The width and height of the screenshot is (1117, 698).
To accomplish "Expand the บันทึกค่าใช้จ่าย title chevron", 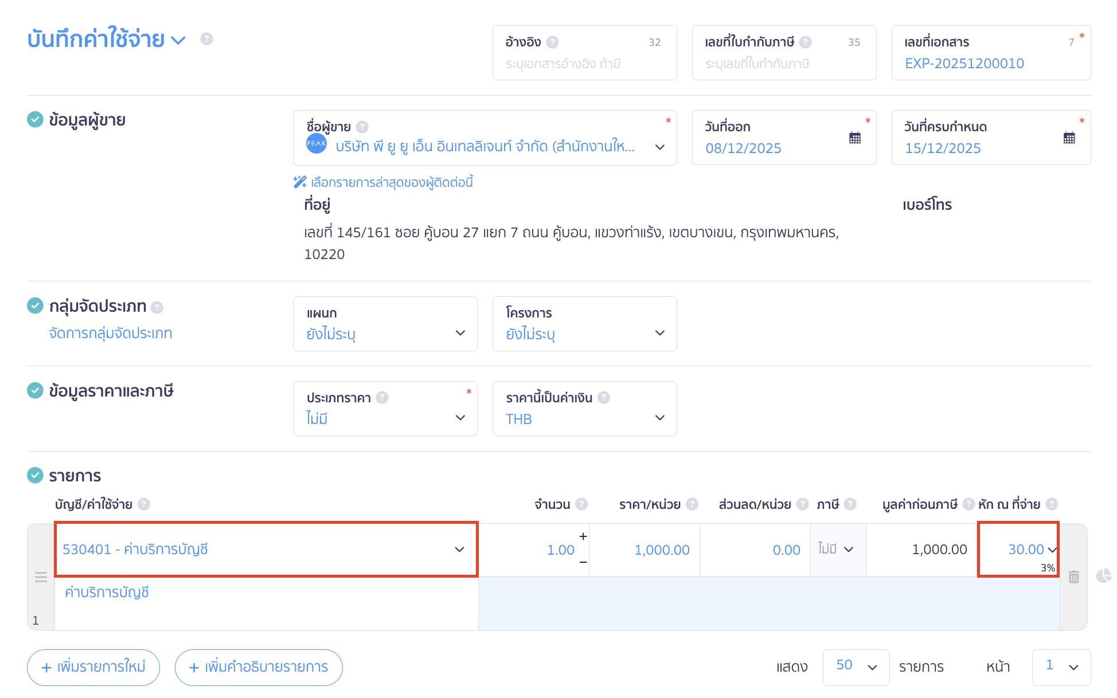I will click(x=179, y=40).
